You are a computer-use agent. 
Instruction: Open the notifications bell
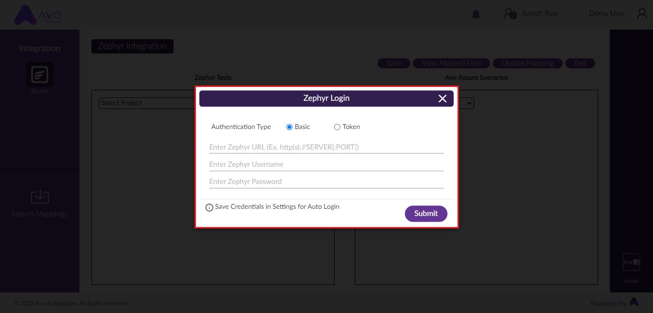pyautogui.click(x=476, y=14)
